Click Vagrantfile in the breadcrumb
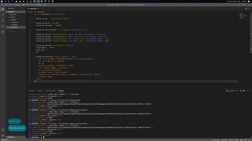This screenshot has width=252, height=141. [x=41, y=12]
